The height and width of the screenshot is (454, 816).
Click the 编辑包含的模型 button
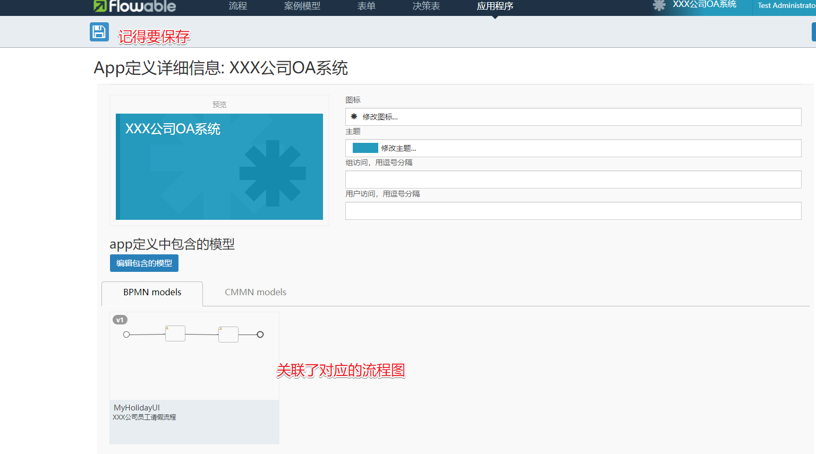(x=144, y=263)
